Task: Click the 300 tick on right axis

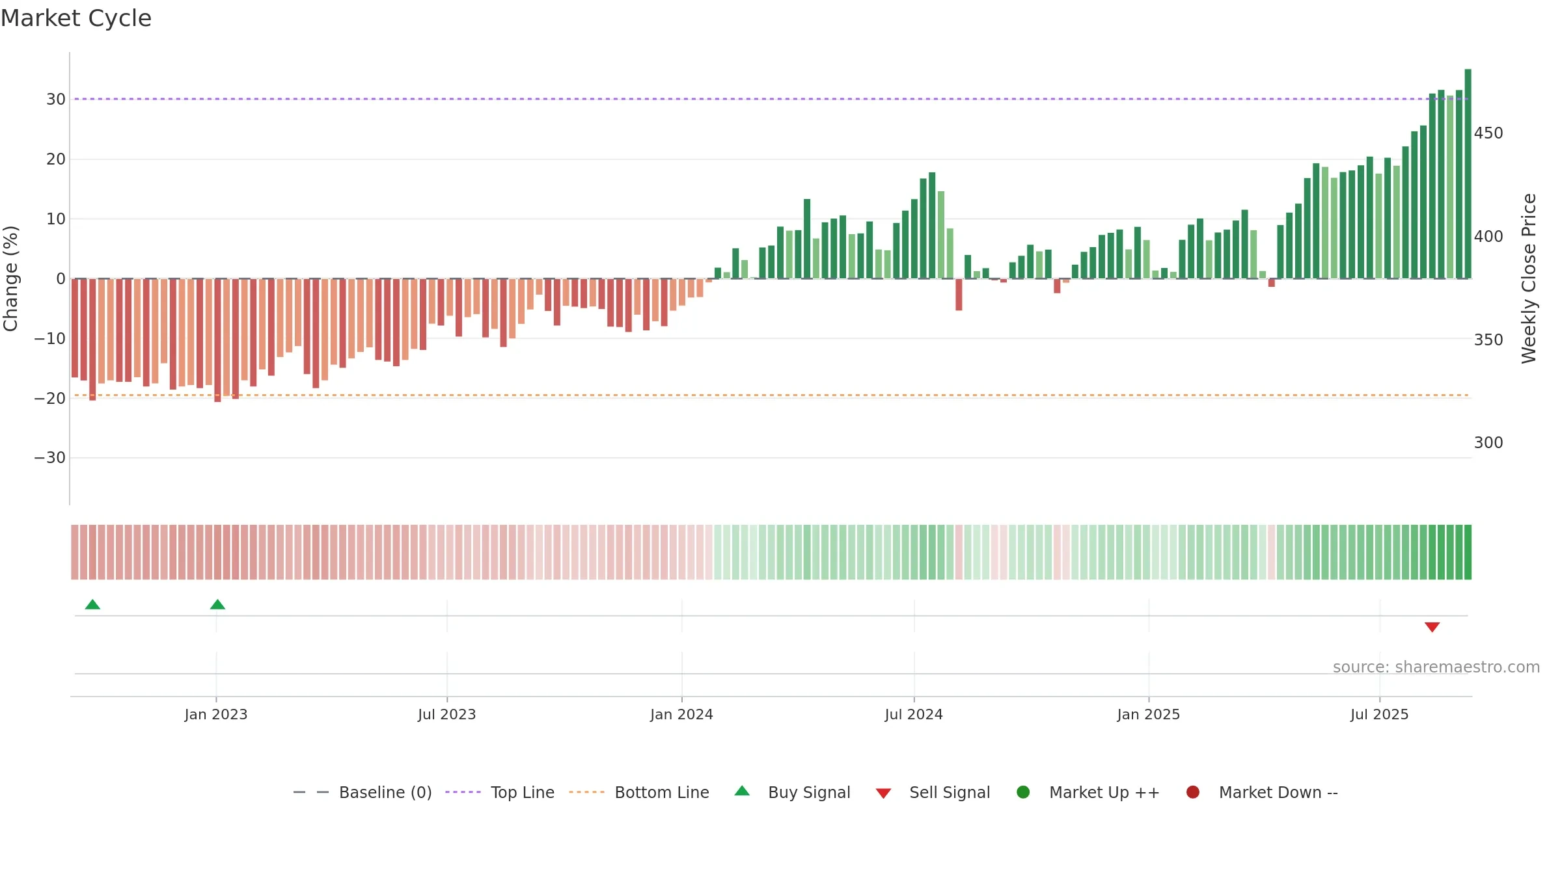Action: point(1488,443)
